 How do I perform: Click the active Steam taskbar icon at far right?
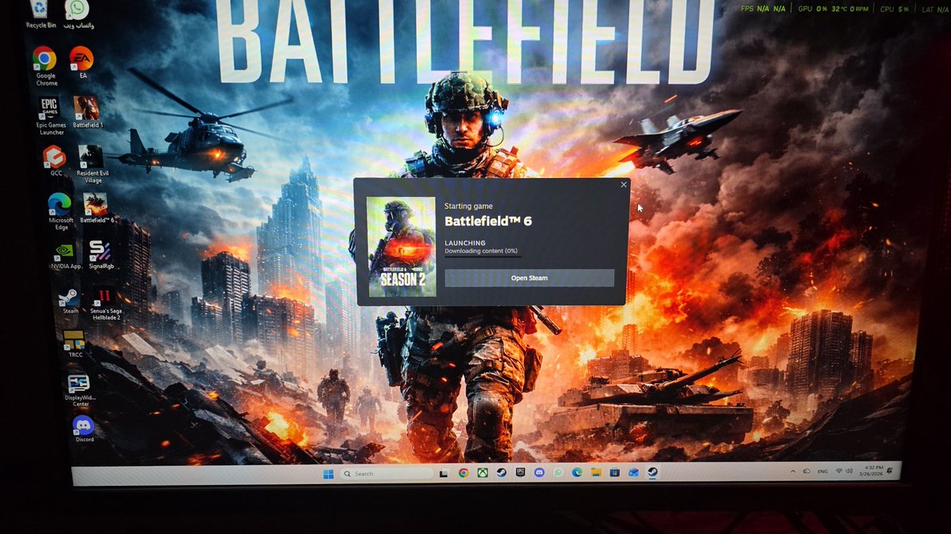click(x=651, y=472)
